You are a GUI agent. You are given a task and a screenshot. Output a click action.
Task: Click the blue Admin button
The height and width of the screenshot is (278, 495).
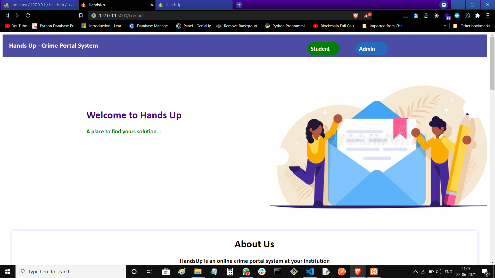coord(372,49)
